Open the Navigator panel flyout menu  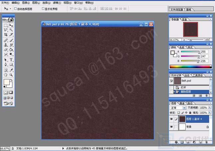[210, 19]
